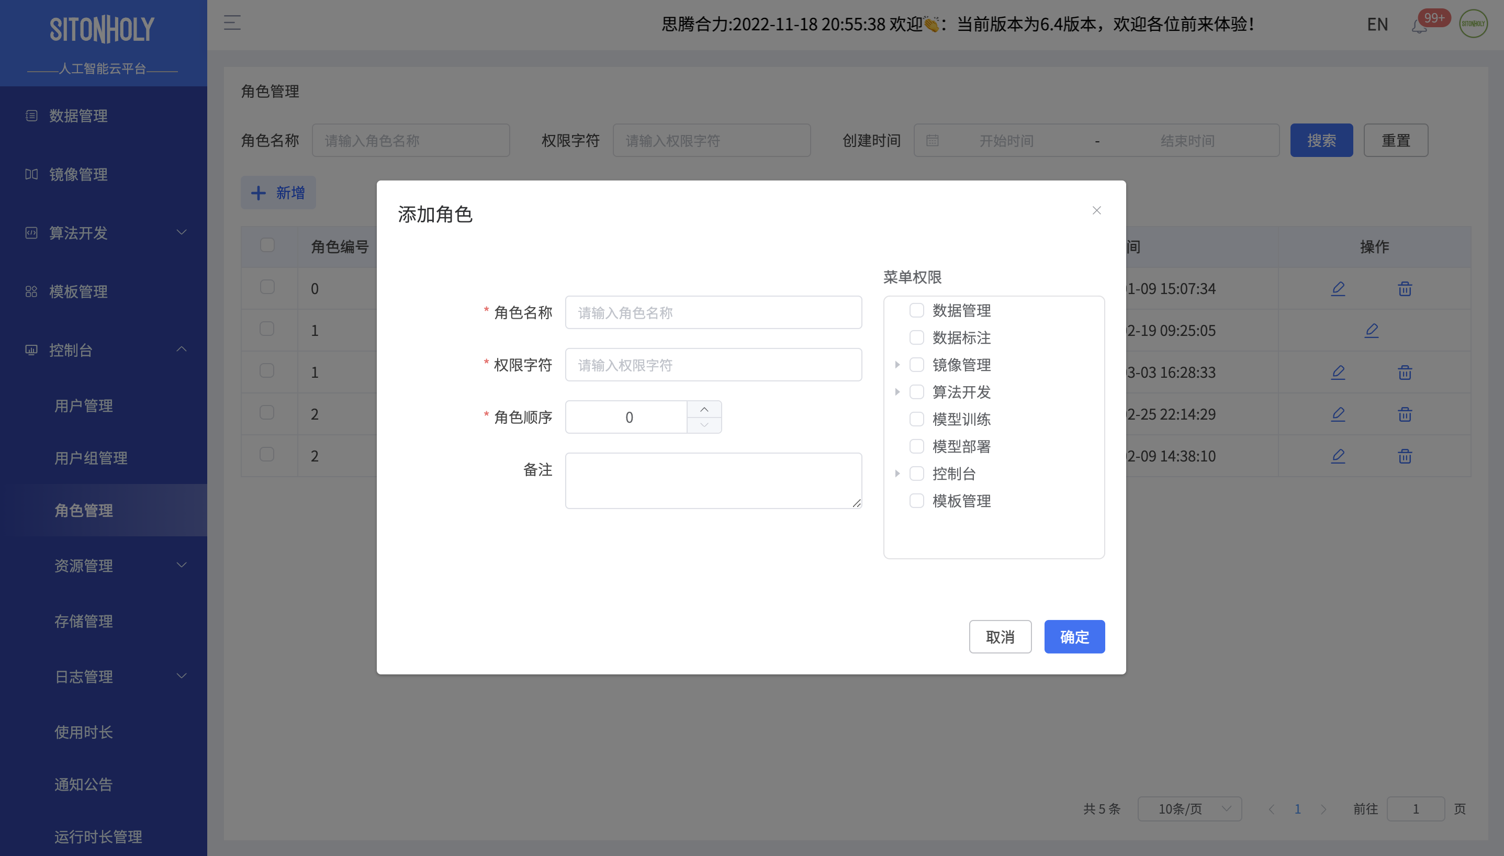Click into the 备注 textarea
The height and width of the screenshot is (856, 1504).
pyautogui.click(x=713, y=481)
